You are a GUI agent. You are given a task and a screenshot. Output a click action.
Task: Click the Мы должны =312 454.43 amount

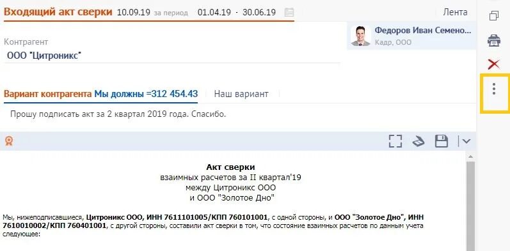pyautogui.click(x=146, y=94)
